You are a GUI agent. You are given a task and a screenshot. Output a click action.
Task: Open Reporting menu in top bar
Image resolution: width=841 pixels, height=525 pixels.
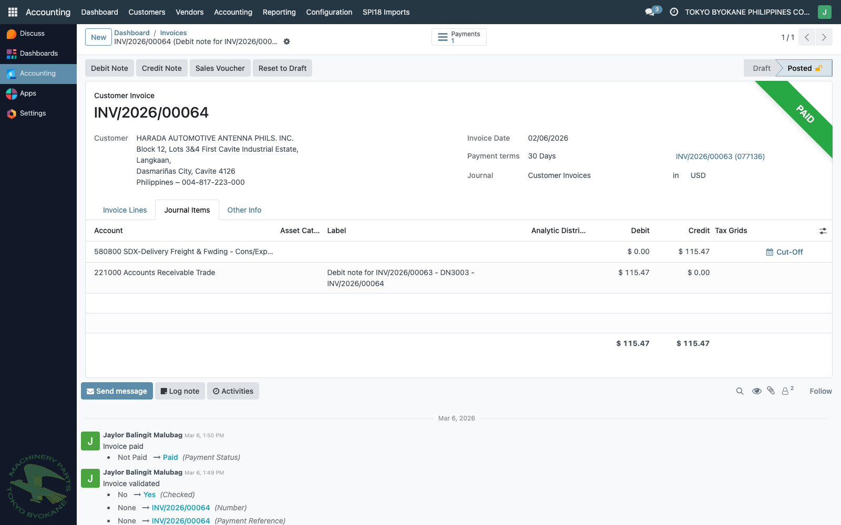click(x=279, y=12)
